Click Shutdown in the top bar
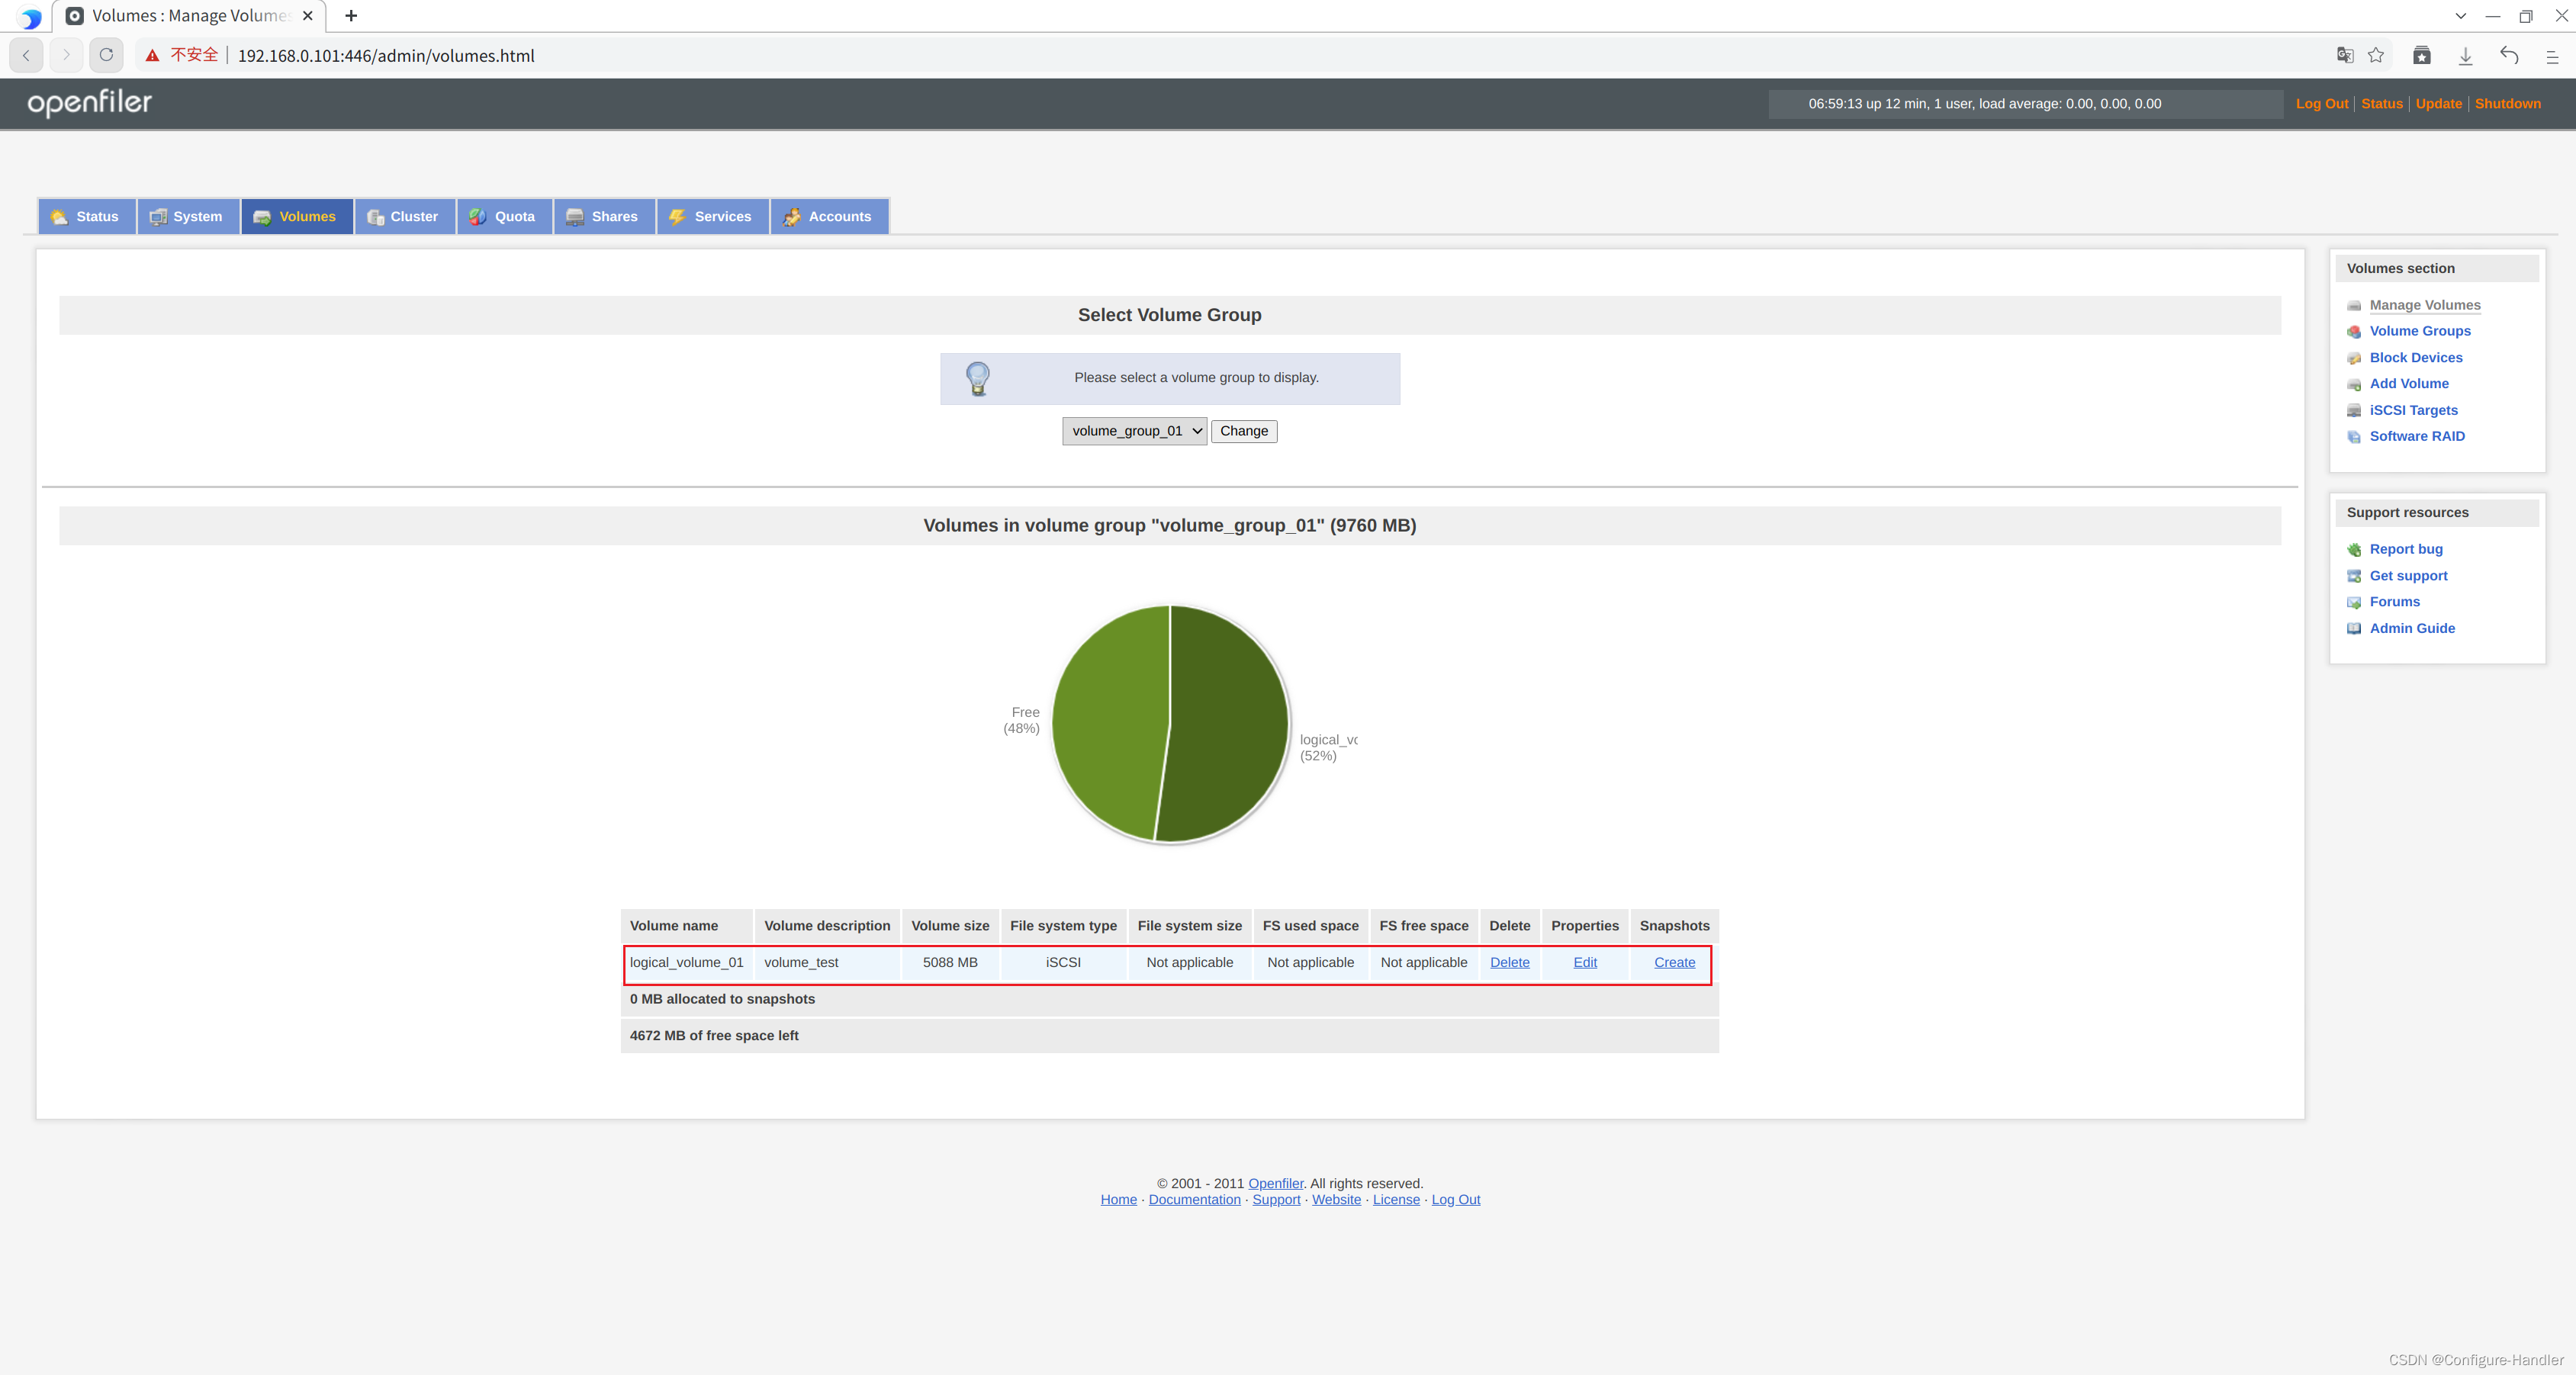 point(2508,103)
